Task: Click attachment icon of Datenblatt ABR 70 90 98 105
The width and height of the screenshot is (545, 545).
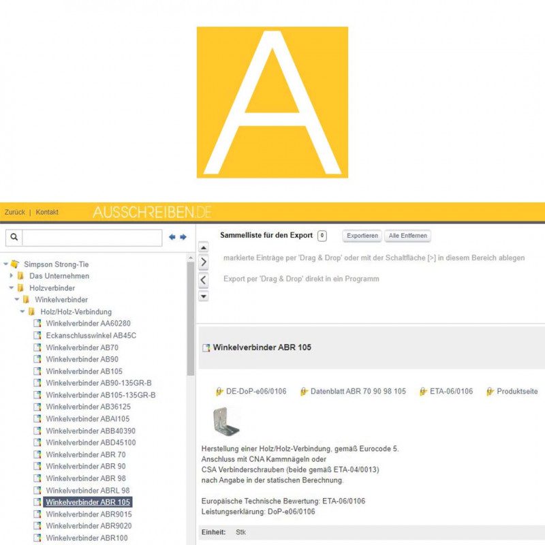Action: click(x=304, y=391)
